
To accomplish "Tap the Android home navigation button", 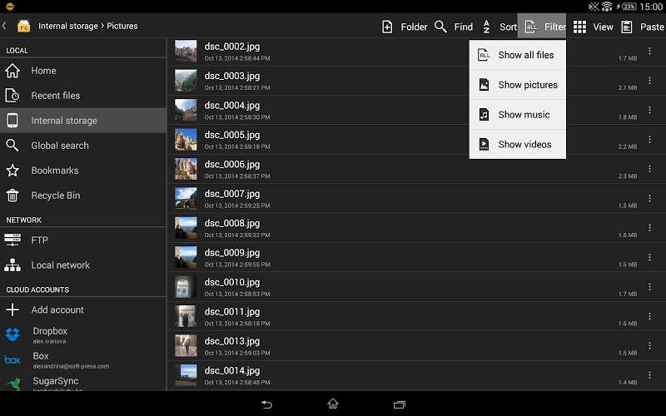I will coord(333,404).
